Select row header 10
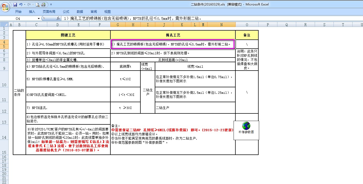The image size is (363, 184). click(4, 79)
